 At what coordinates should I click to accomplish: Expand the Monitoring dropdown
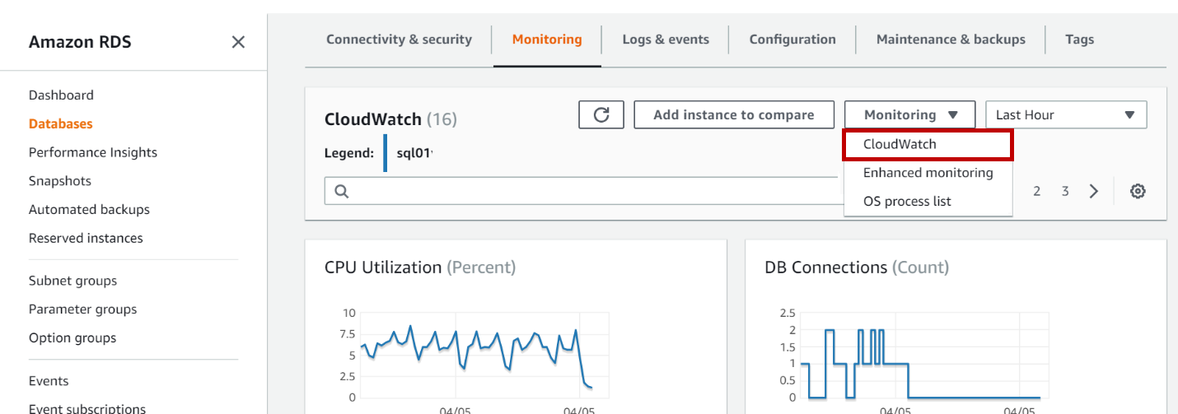(909, 115)
